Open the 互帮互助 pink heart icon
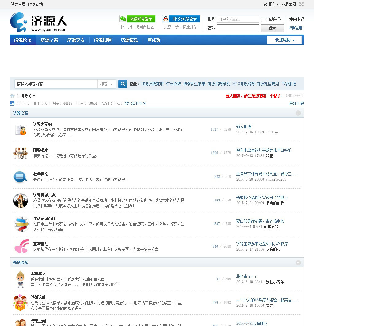Viewport: 368px width, 326px height. coord(21,247)
